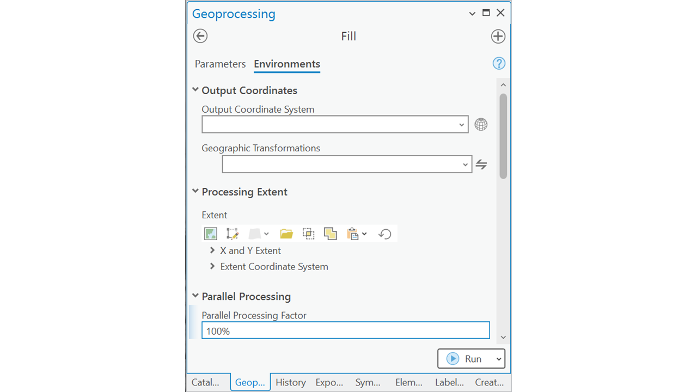Reset the extent to default
This screenshot has height=392, width=697.
pos(385,234)
